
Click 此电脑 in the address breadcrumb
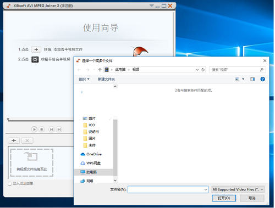pyautogui.click(x=120, y=70)
